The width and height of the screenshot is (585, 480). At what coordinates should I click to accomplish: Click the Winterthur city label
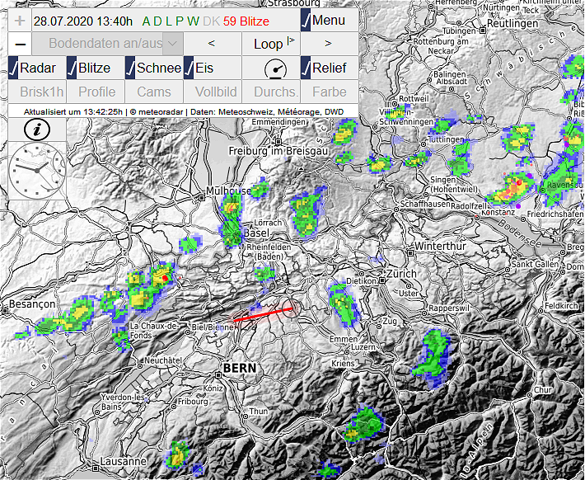click(x=440, y=247)
